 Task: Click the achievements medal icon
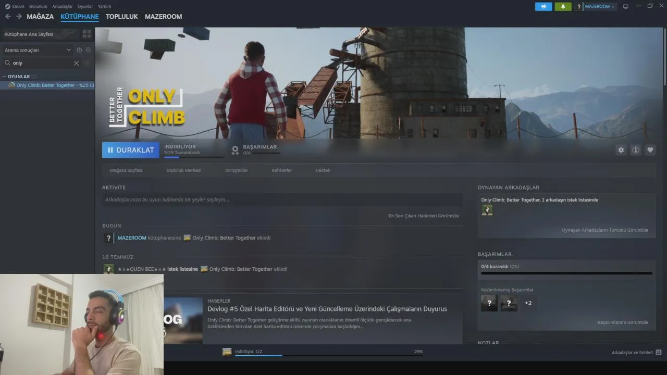[x=235, y=150]
